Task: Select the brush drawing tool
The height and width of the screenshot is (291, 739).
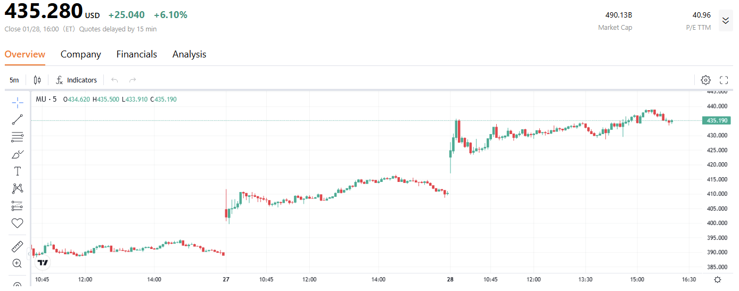Action: [x=18, y=154]
